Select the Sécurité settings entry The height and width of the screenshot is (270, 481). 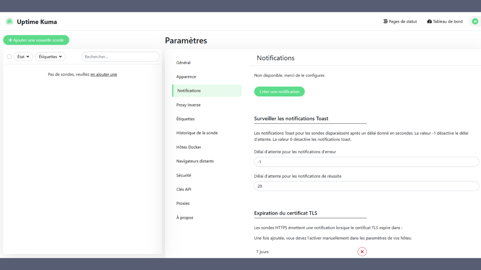coord(183,175)
